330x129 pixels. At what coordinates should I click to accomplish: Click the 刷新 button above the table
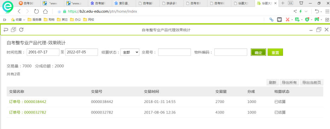point(273,83)
